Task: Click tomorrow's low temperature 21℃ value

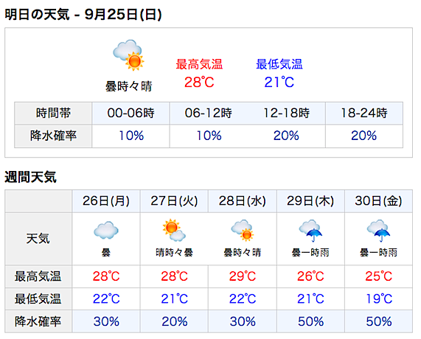Action: pos(279,82)
